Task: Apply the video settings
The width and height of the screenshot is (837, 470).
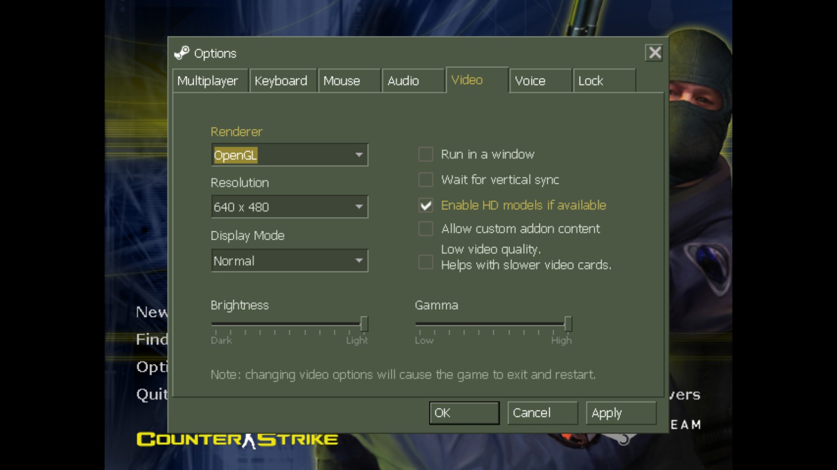Action: click(621, 413)
